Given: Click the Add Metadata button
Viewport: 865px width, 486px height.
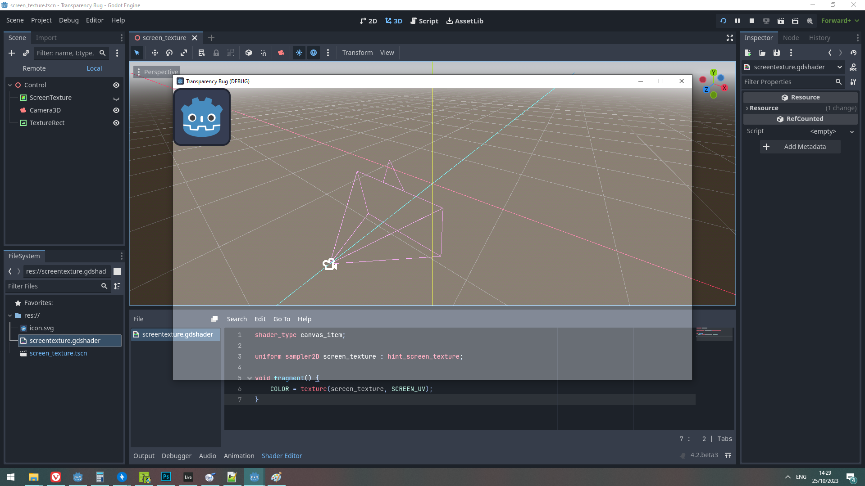Looking at the screenshot, I should [800, 146].
